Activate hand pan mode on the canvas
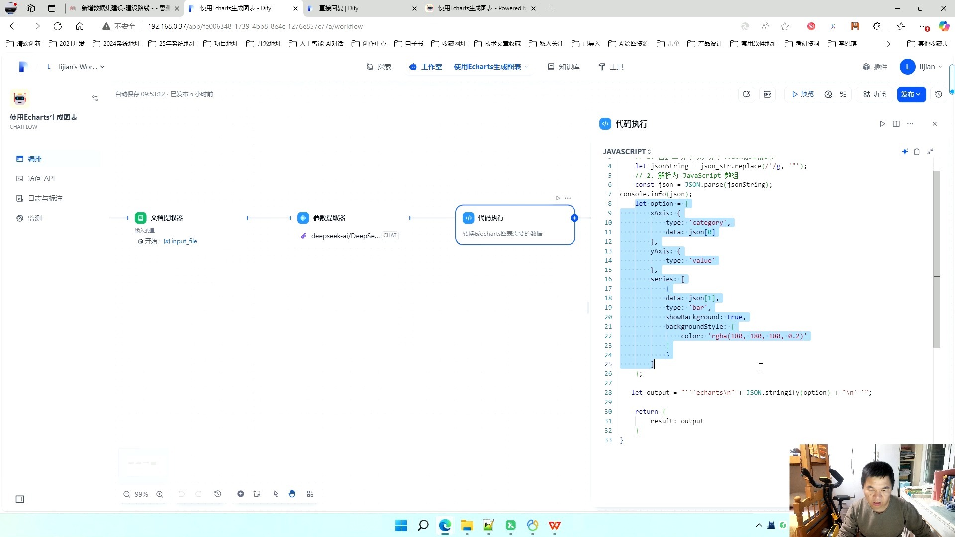This screenshot has height=537, width=955. point(292,494)
